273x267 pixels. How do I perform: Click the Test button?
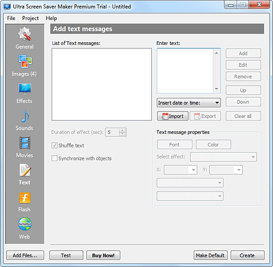(66, 255)
